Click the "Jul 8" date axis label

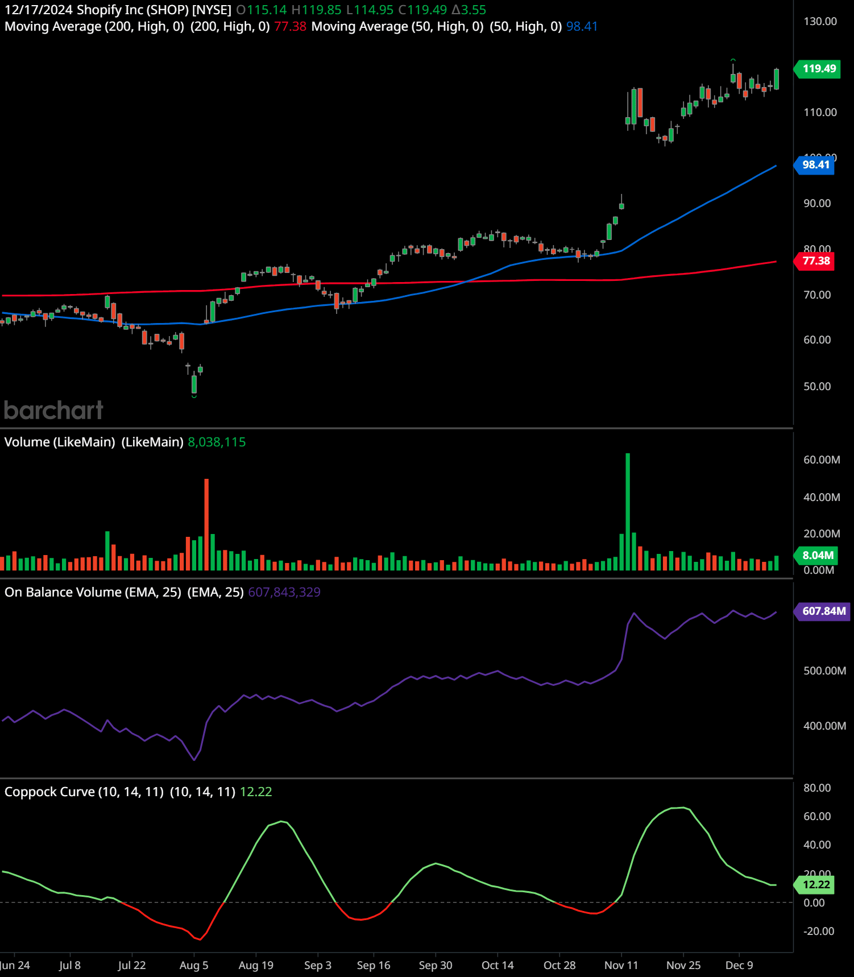[70, 966]
